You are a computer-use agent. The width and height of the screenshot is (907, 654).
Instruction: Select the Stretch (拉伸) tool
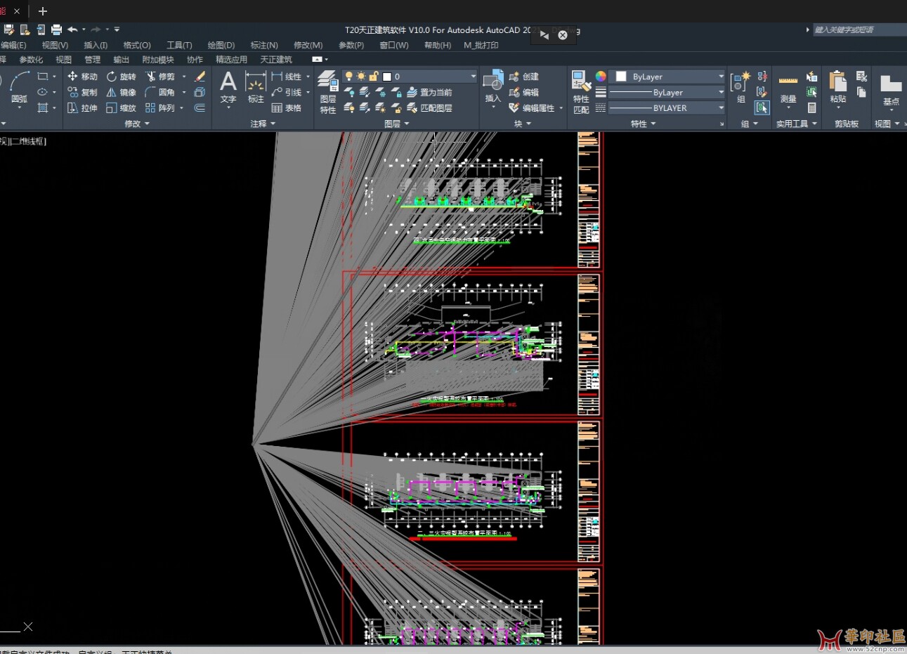pos(82,108)
